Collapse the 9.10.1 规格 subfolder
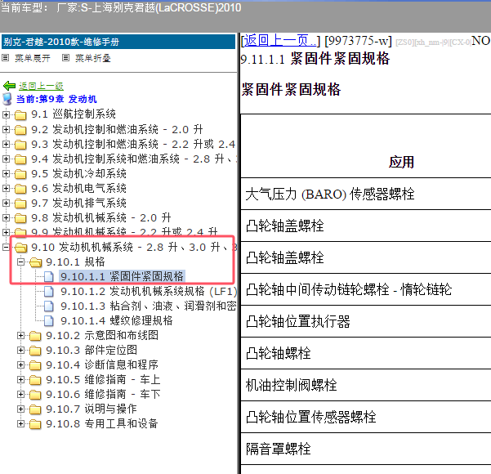This screenshot has height=474, width=491. pos(20,262)
